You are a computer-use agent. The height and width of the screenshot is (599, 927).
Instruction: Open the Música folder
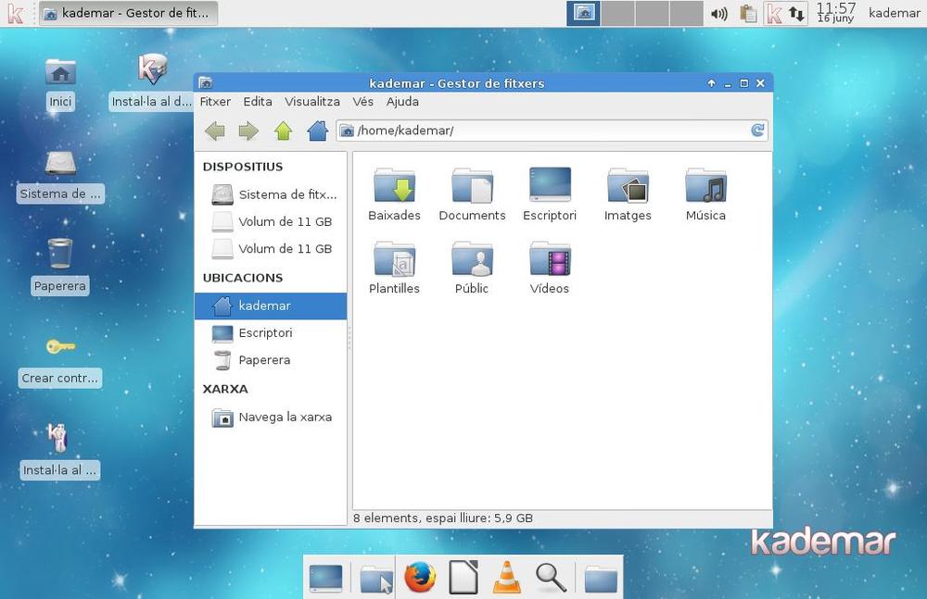(705, 192)
